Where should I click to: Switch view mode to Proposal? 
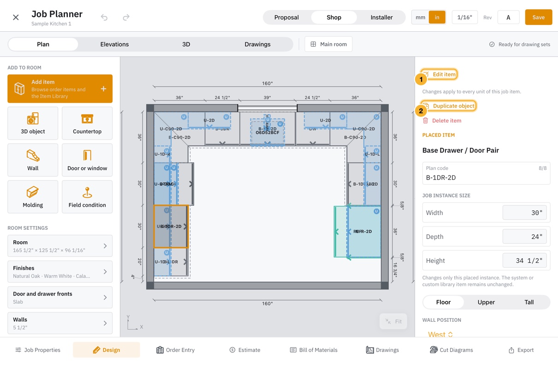(286, 17)
